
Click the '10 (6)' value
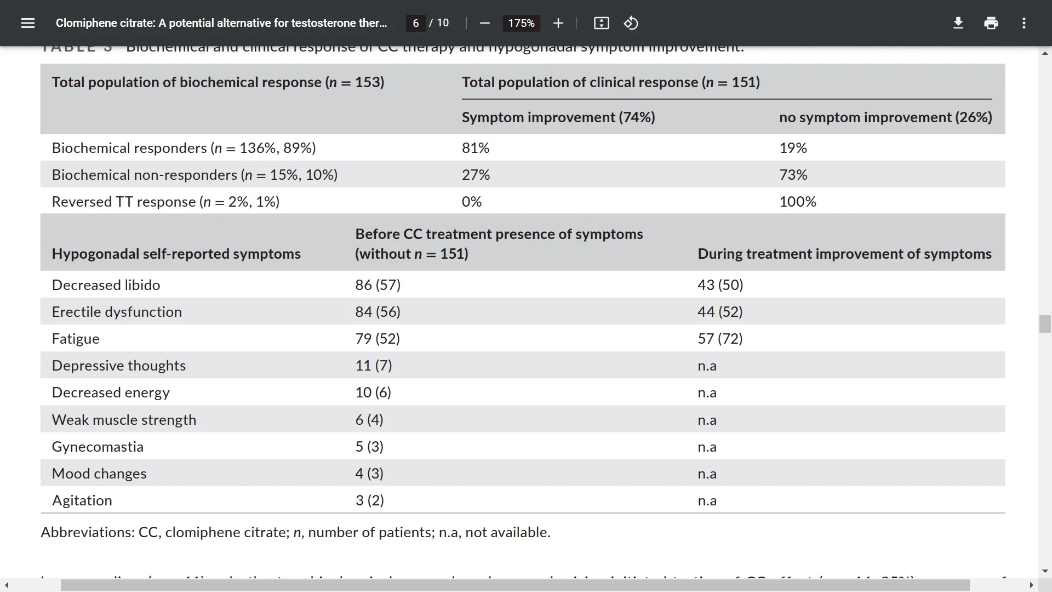tap(373, 392)
